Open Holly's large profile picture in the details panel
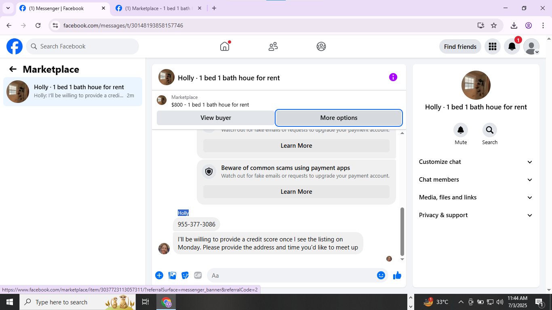This screenshot has height=310, width=552. (476, 85)
